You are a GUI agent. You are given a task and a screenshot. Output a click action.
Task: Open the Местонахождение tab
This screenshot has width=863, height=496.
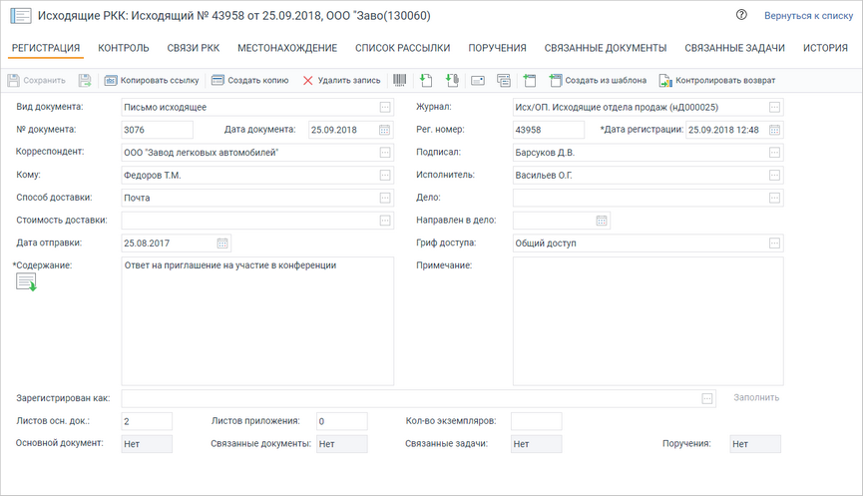(287, 48)
